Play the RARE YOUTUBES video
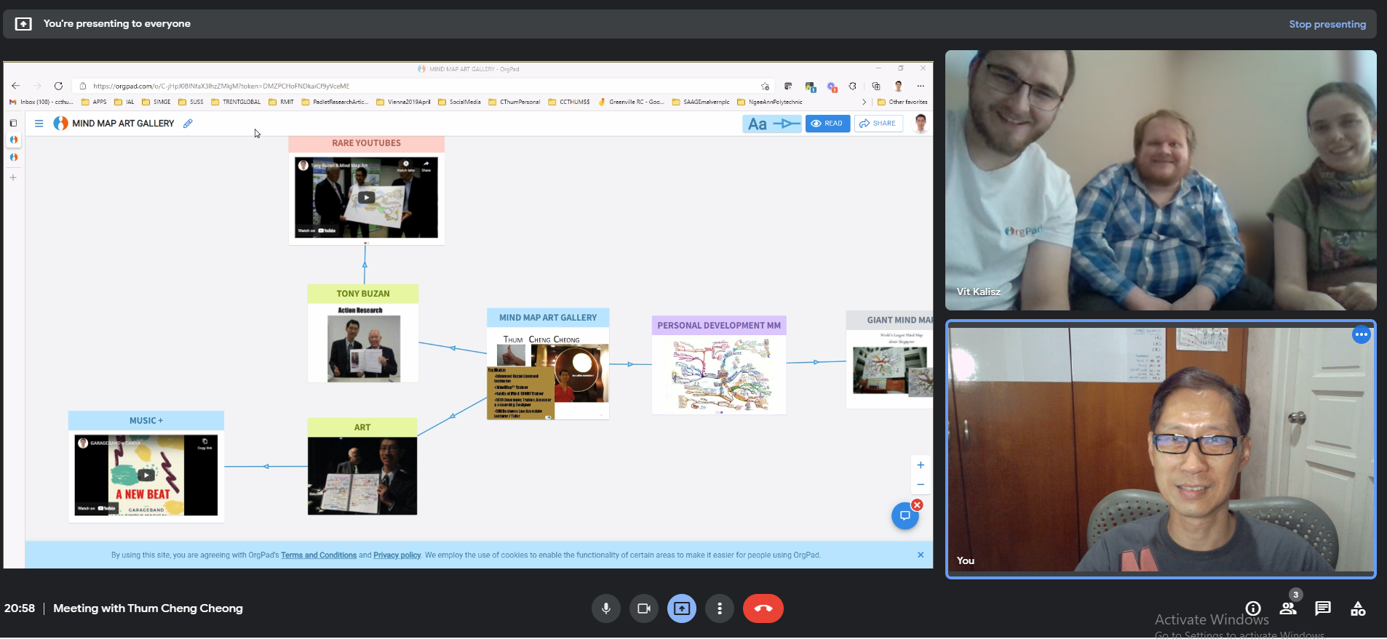 366,197
